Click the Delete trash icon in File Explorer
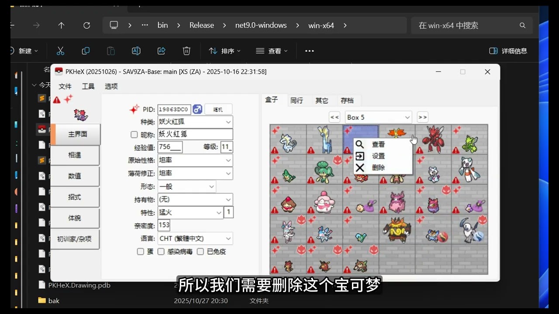This screenshot has height=314, width=559. 186,51
